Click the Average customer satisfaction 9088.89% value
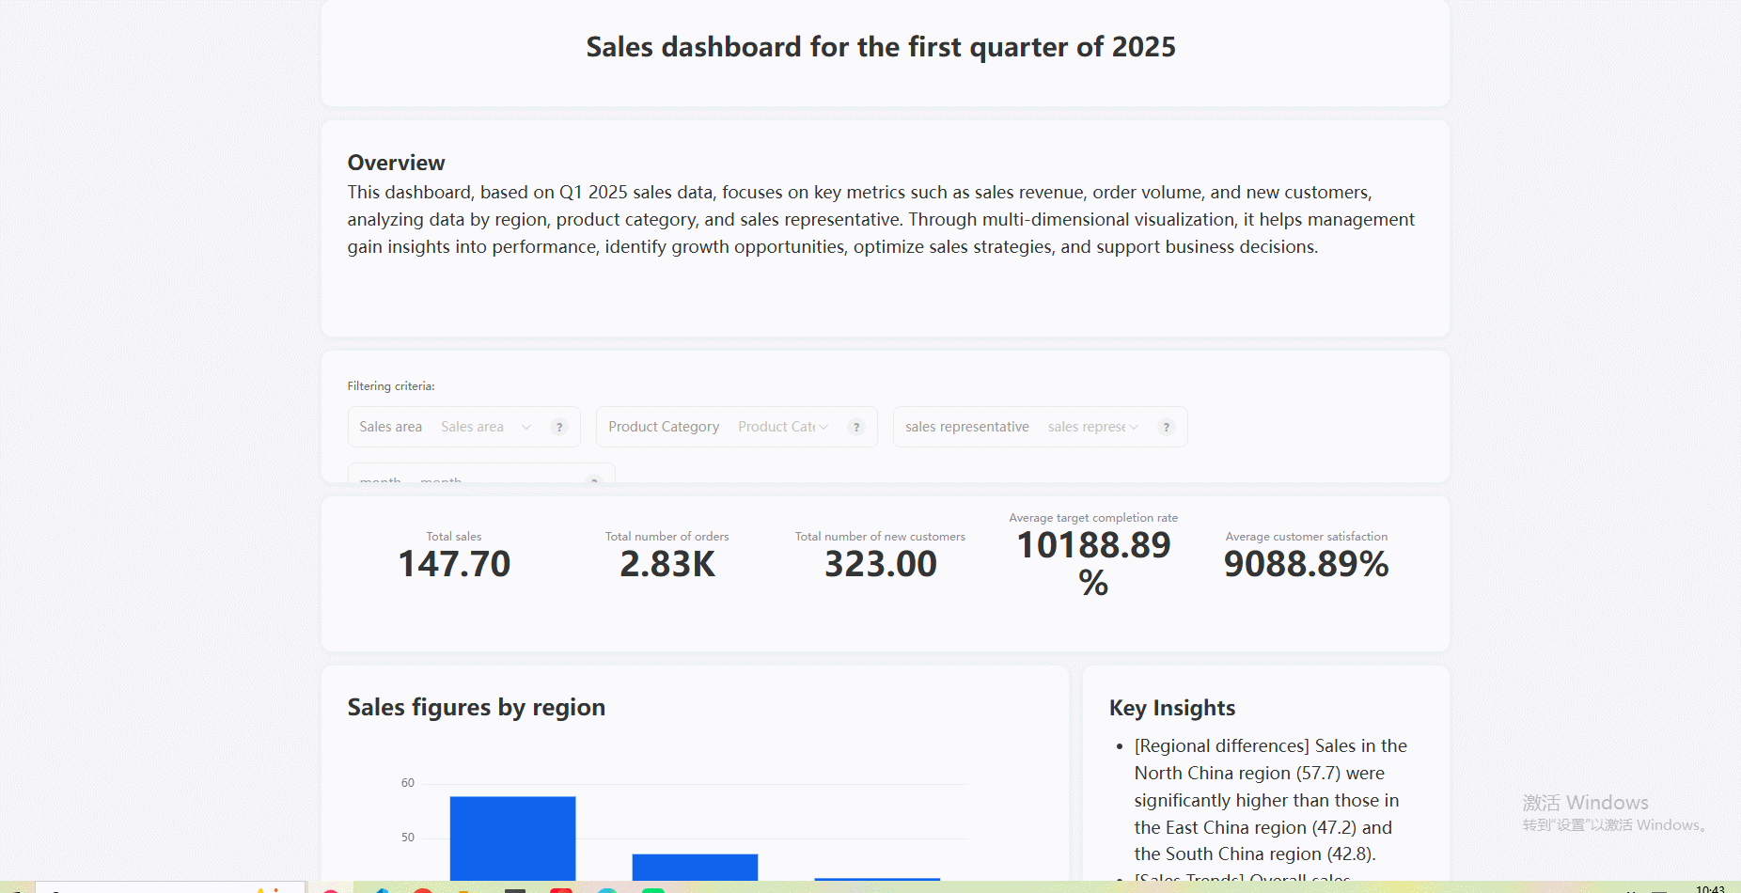 pyautogui.click(x=1306, y=564)
